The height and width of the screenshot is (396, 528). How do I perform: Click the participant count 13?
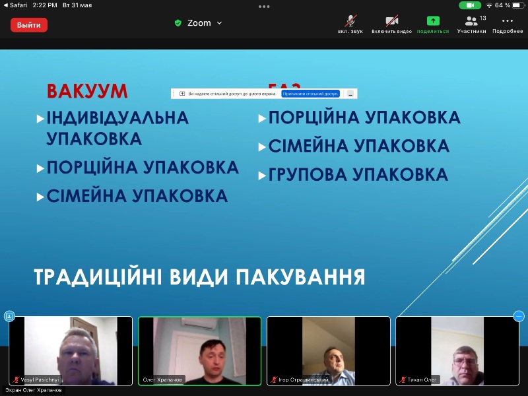(x=483, y=18)
